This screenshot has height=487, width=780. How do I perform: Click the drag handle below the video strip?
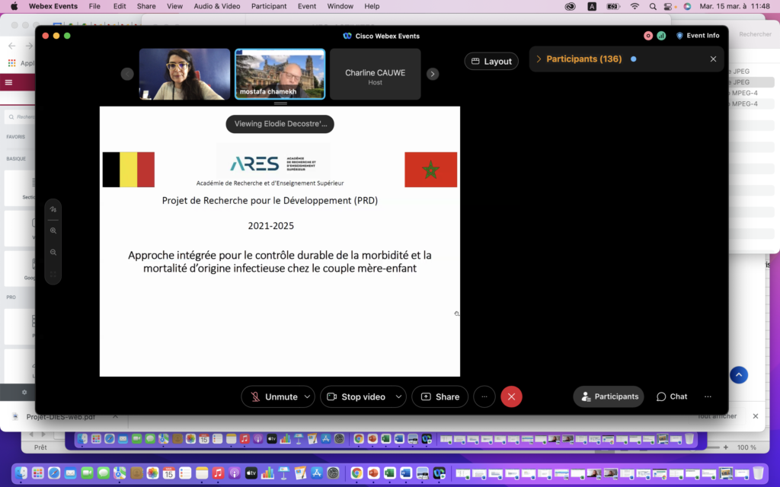280,103
